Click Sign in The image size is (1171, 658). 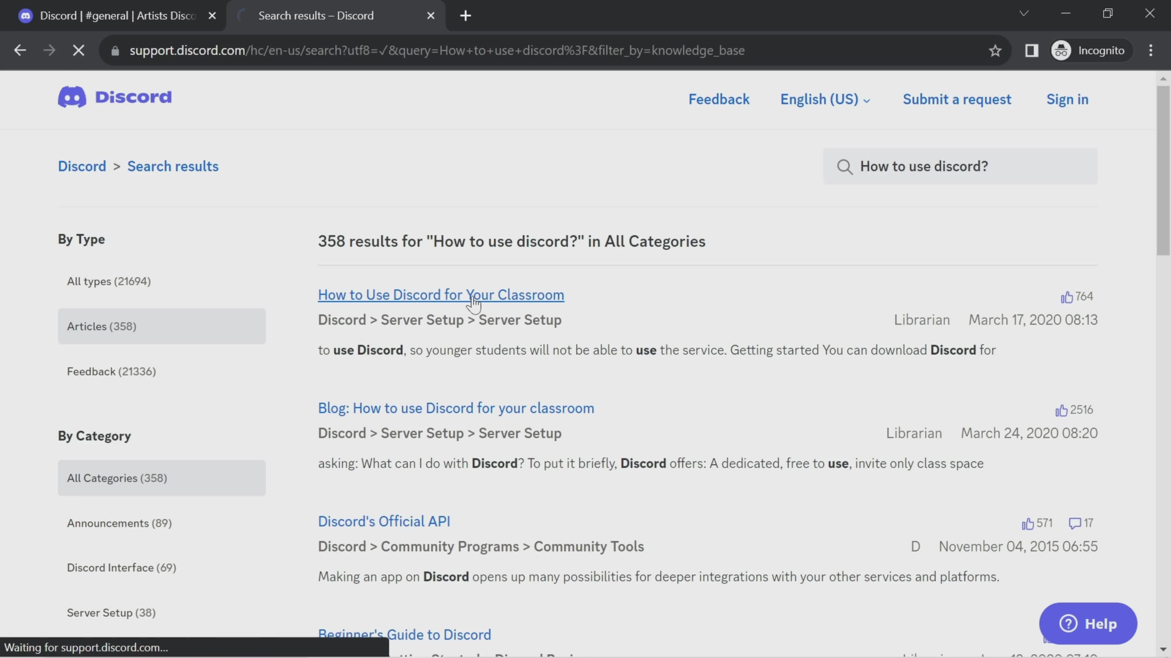coord(1067,99)
